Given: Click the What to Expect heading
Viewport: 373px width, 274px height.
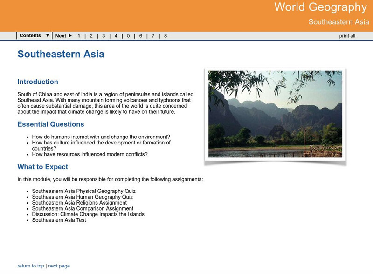Looking at the screenshot, I should 42,167.
